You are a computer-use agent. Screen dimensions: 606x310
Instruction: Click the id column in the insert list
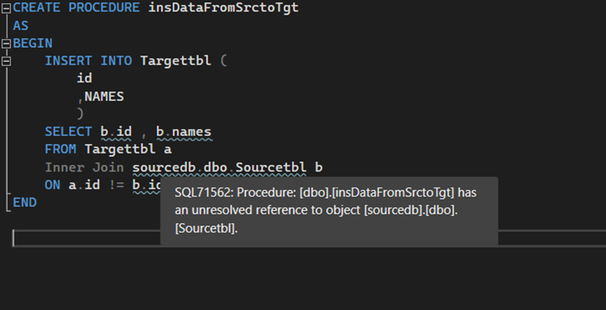[x=84, y=78]
